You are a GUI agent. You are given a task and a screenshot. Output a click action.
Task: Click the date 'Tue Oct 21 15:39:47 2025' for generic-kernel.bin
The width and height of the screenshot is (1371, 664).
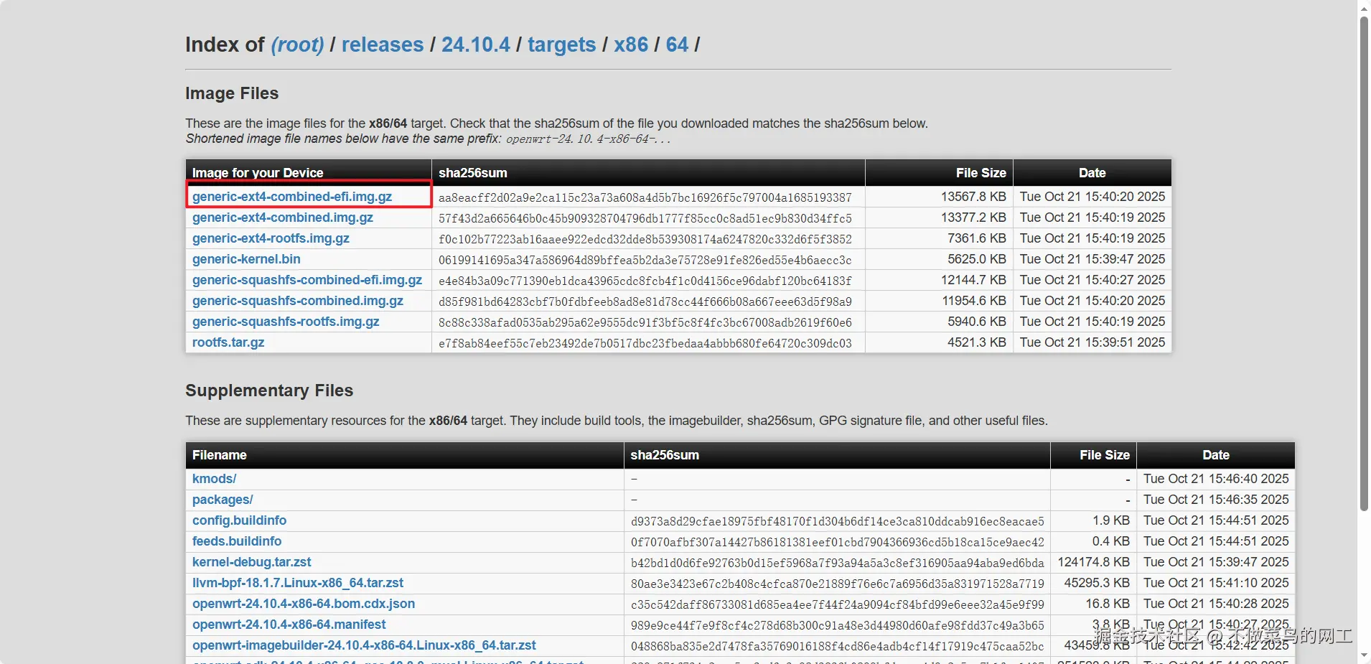pos(1092,259)
